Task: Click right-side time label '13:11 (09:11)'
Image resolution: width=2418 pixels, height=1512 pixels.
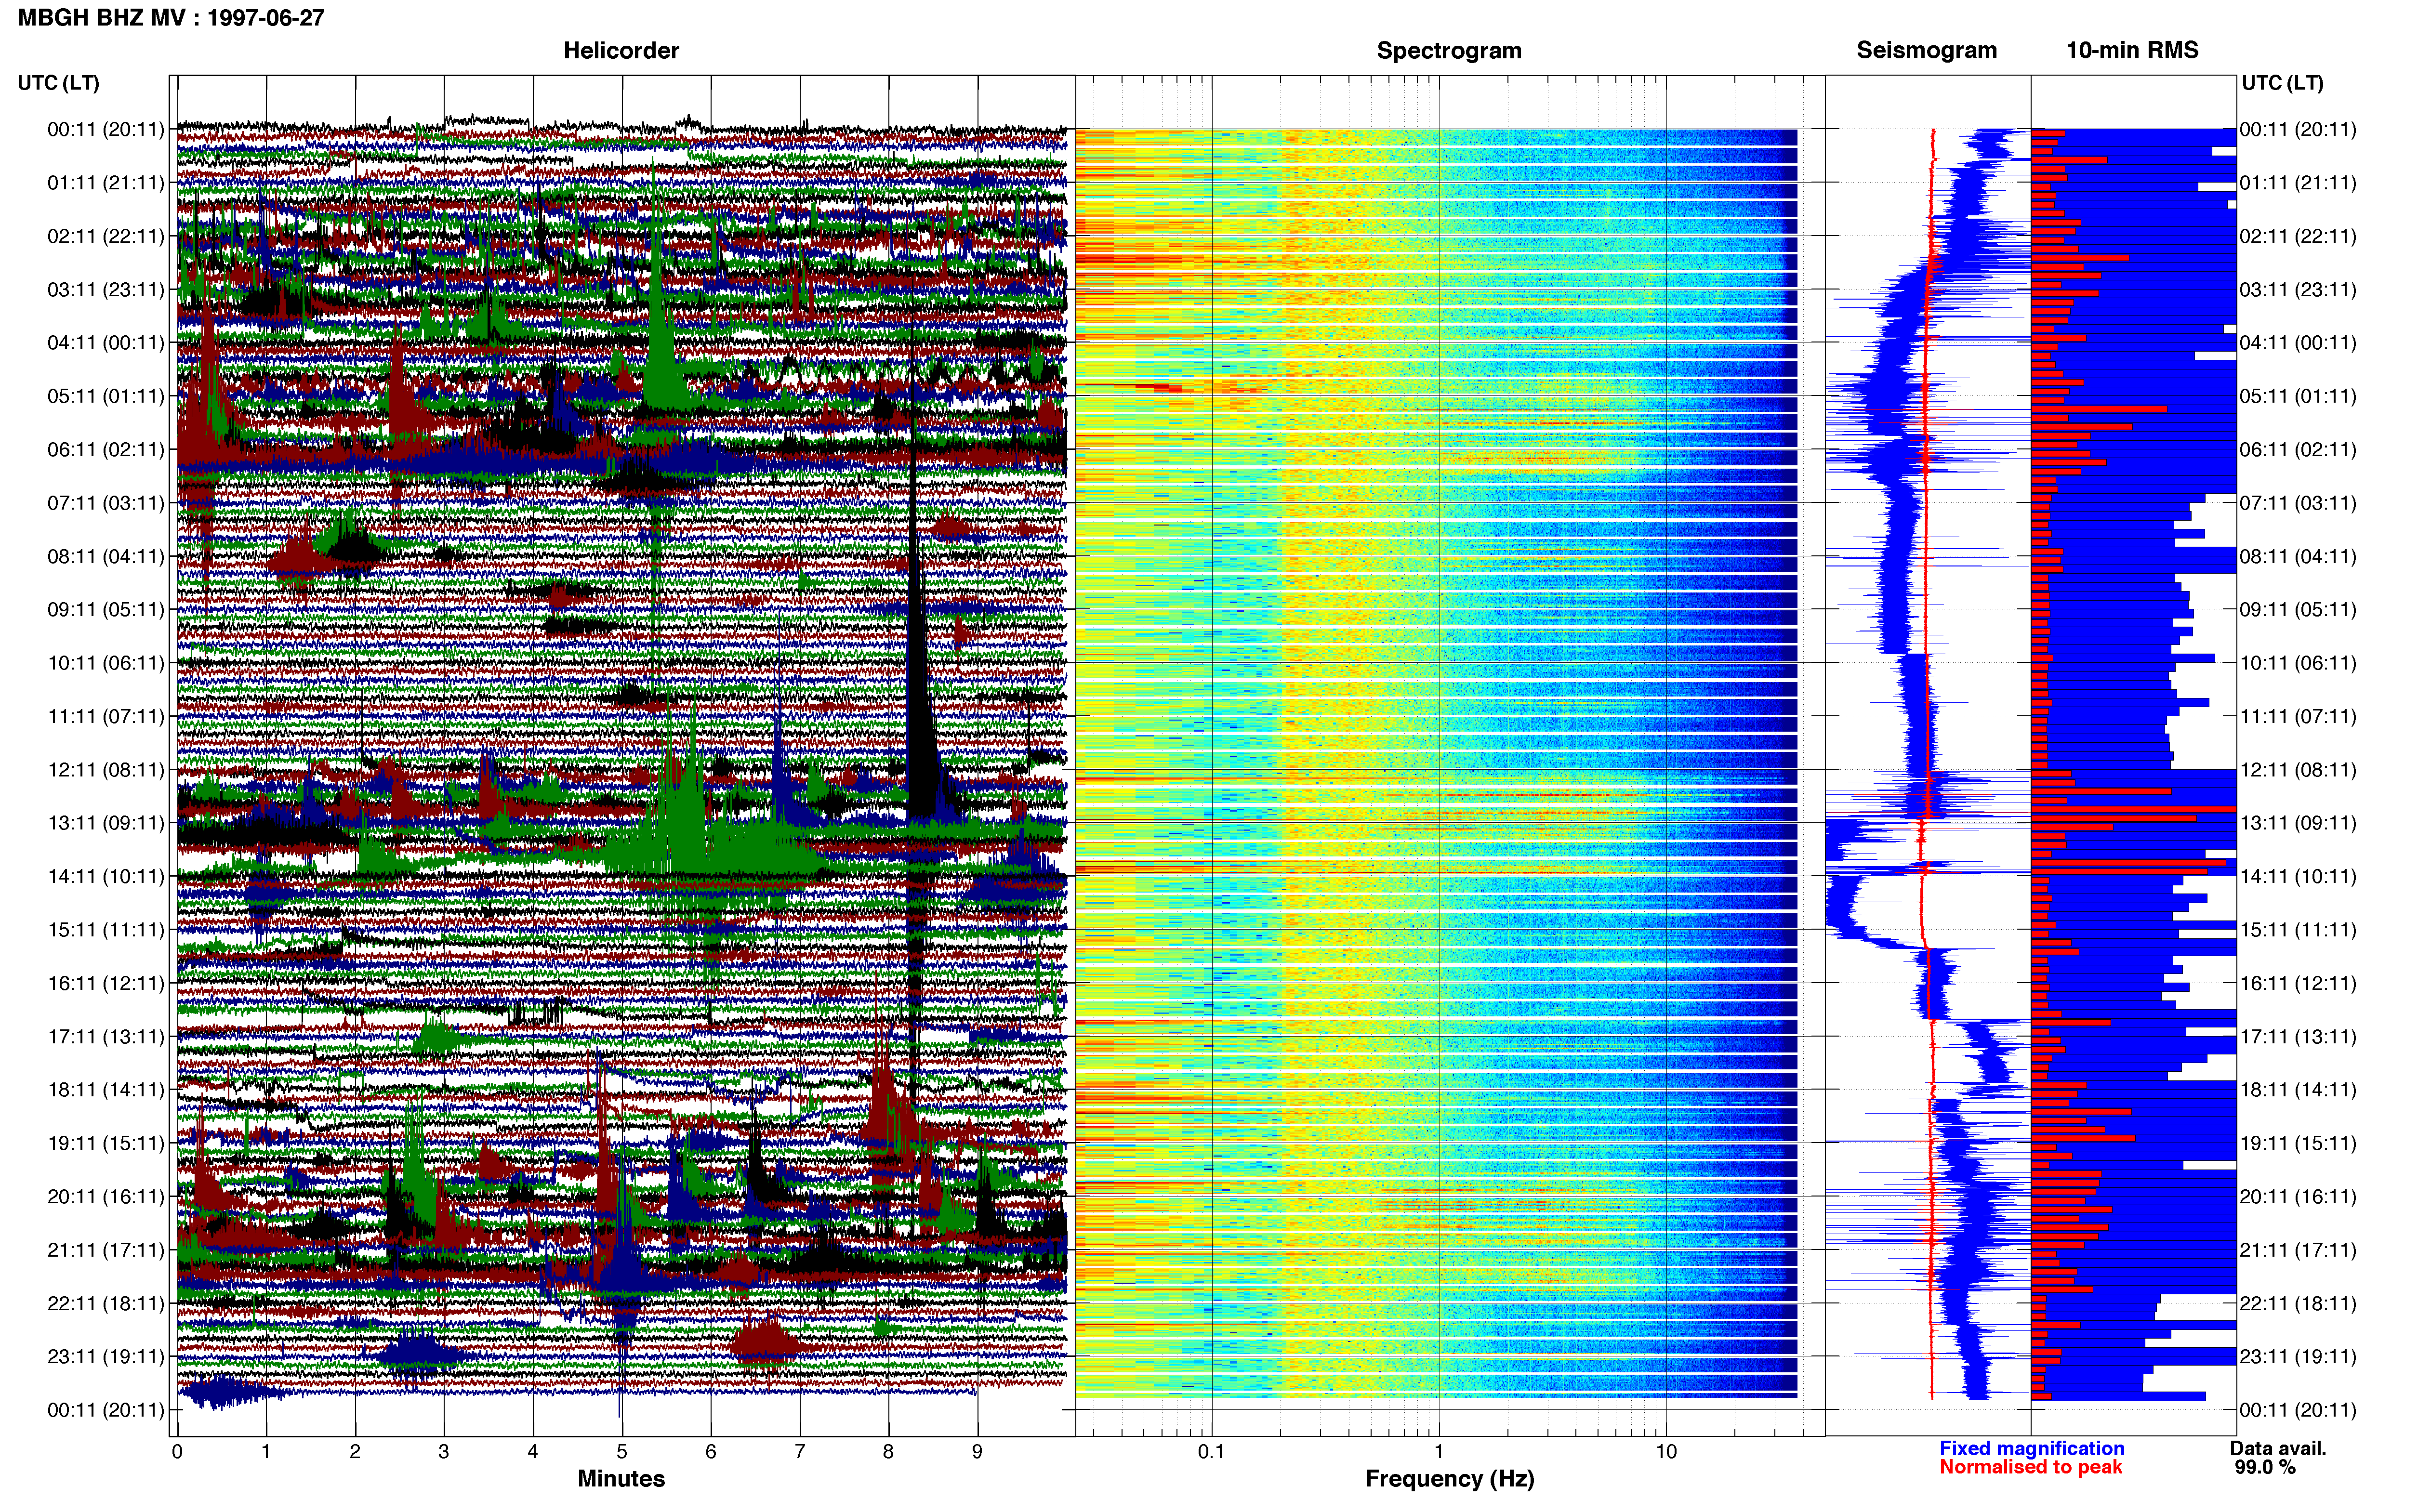Action: 2298,823
